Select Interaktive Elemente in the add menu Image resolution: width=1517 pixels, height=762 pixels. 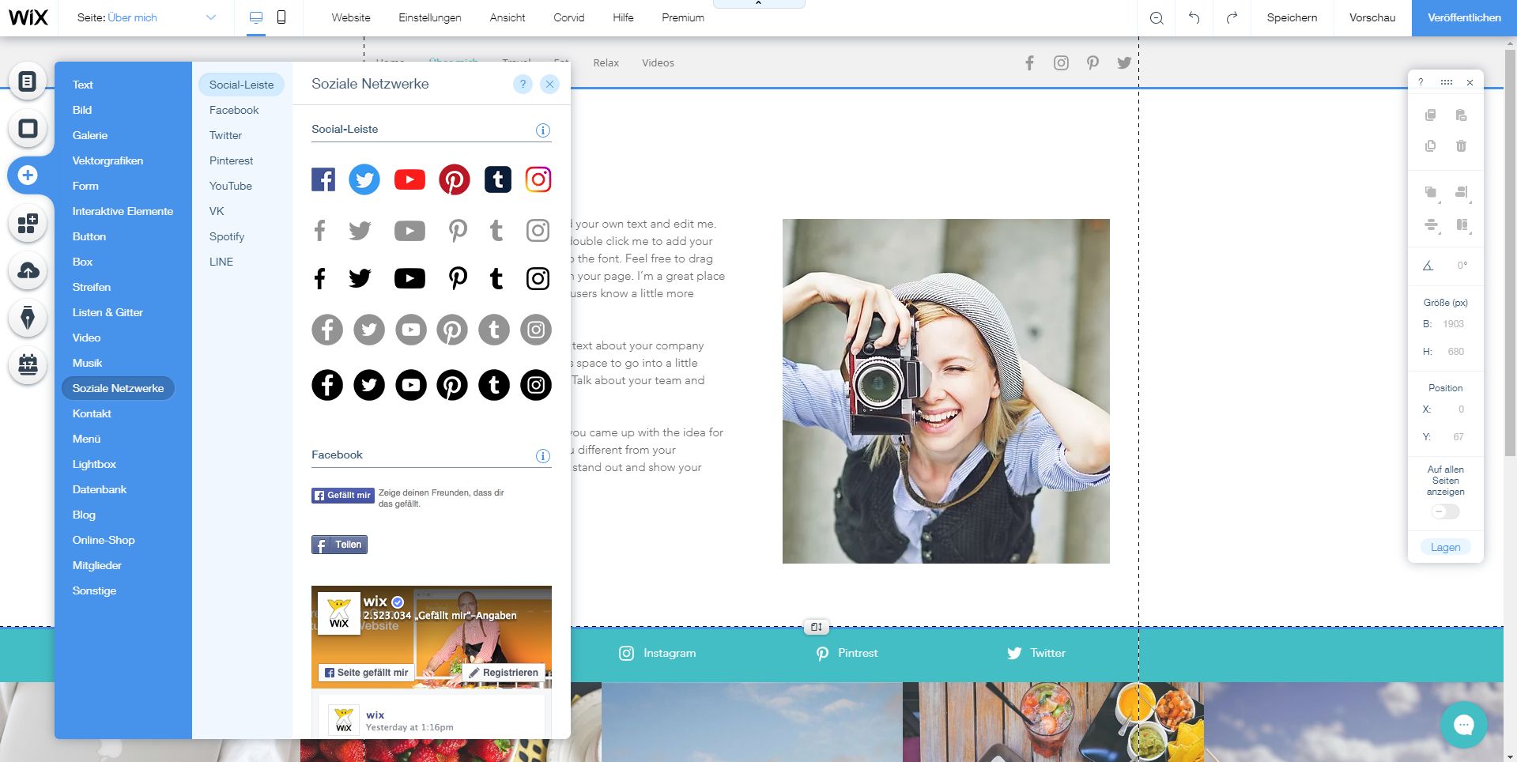click(x=123, y=211)
